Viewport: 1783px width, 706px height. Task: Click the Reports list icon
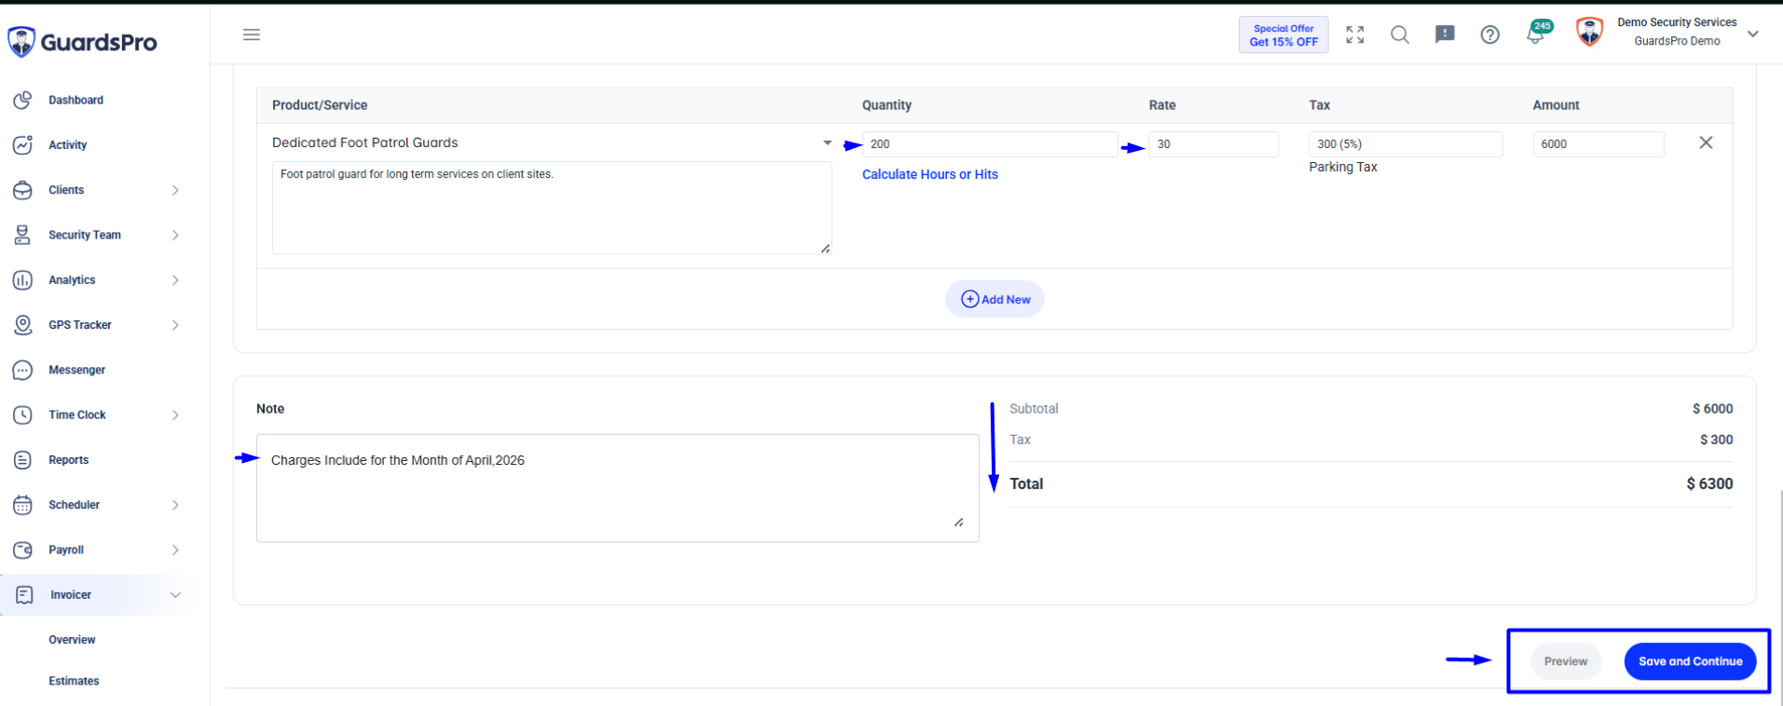click(x=22, y=460)
